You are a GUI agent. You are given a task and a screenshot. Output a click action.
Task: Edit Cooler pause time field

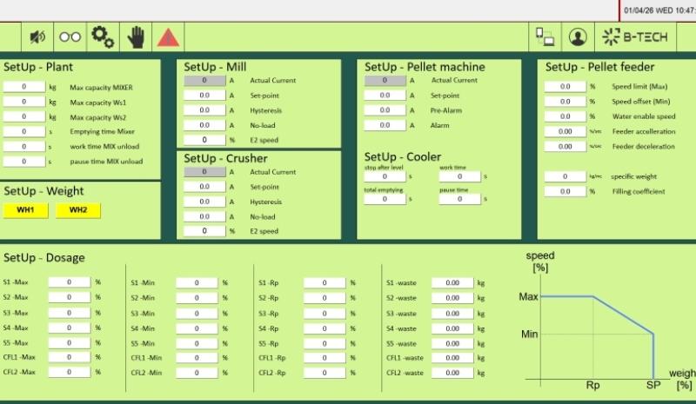pyautogui.click(x=460, y=199)
